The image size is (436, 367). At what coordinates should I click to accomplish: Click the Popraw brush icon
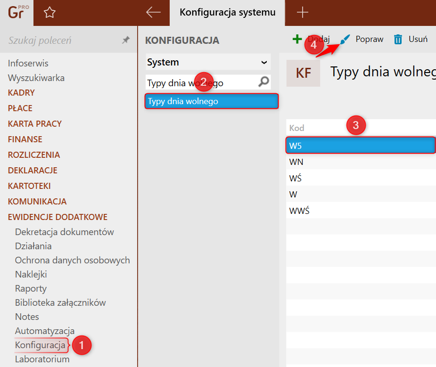(x=345, y=39)
